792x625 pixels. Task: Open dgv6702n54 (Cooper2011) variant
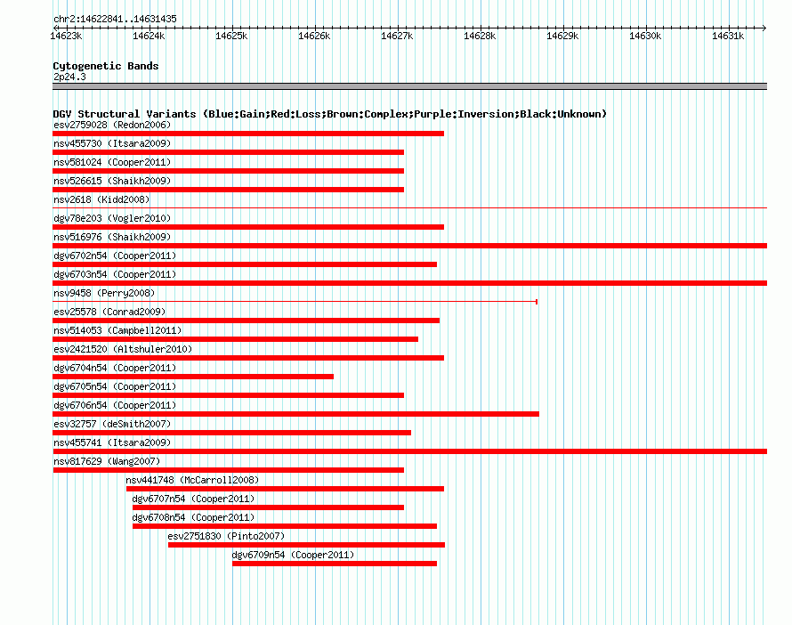[115, 256]
